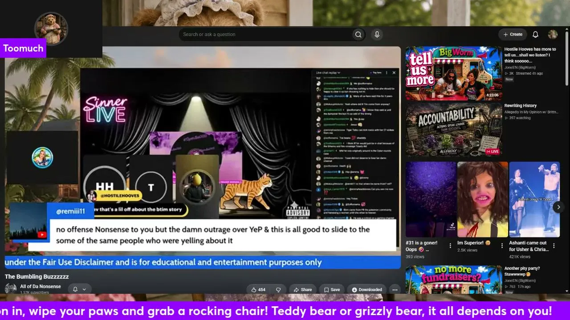Expand the subscription notification bell dropdown
The width and height of the screenshot is (570, 320).
coord(79,289)
